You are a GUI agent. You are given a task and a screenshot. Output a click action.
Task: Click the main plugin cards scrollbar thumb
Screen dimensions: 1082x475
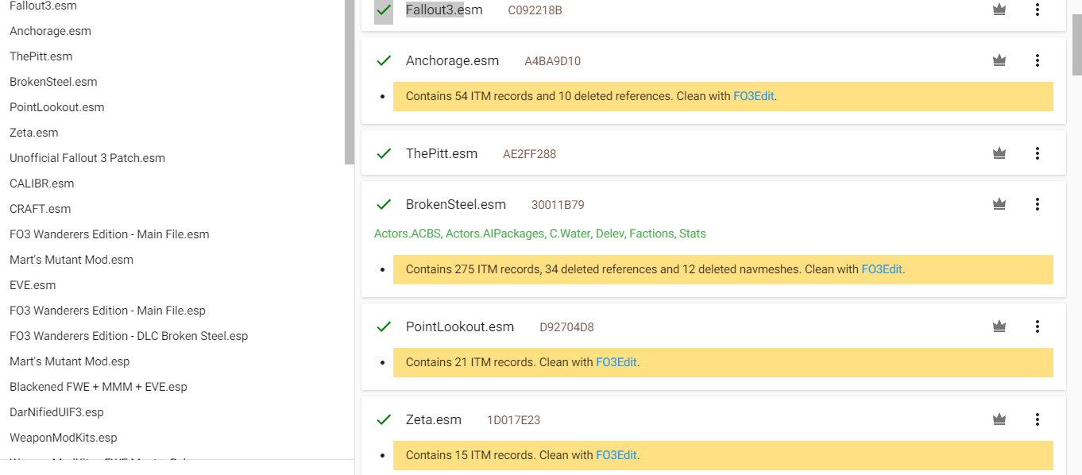click(x=1077, y=44)
